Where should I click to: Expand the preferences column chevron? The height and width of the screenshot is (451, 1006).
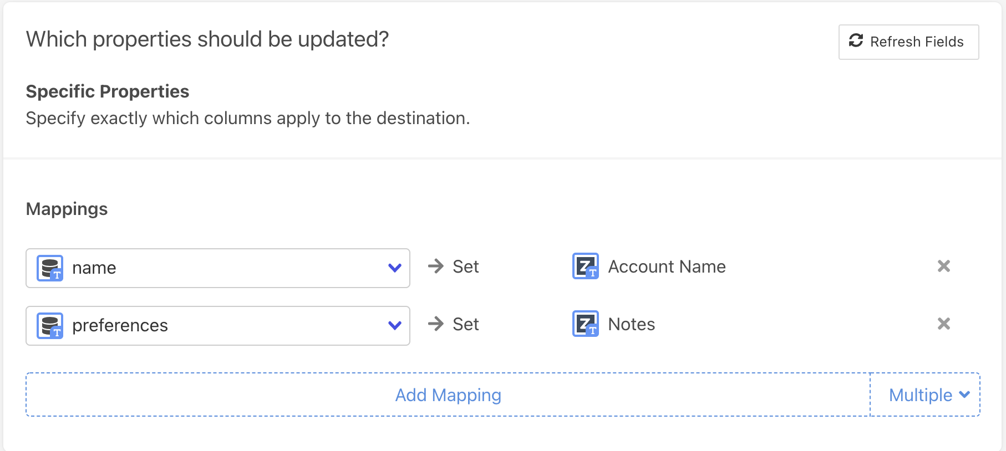coord(394,326)
